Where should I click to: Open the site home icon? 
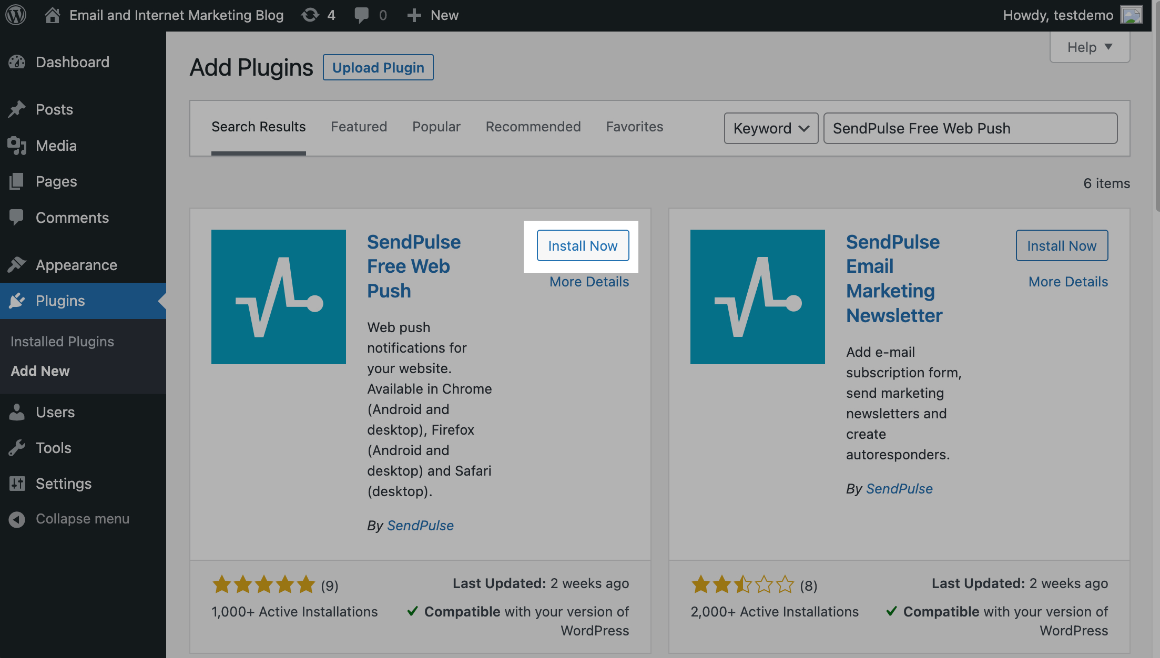[x=52, y=15]
